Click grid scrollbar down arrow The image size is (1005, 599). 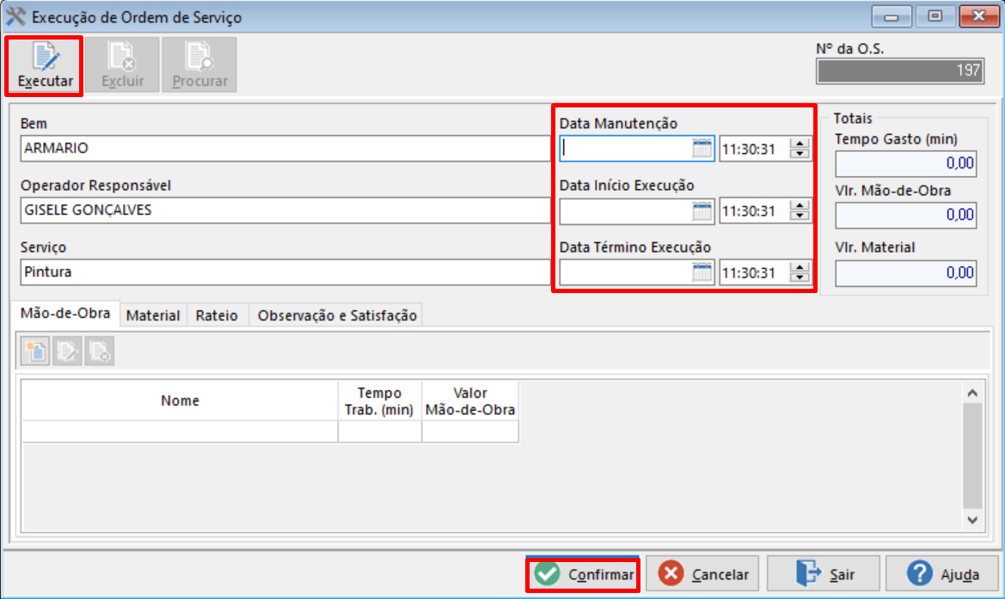coord(972,520)
